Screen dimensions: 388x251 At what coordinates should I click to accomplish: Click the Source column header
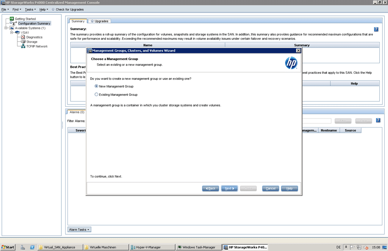[350, 130]
